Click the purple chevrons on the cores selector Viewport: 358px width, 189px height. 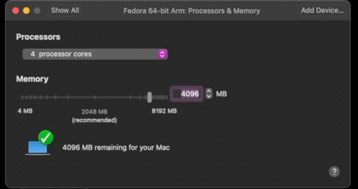coord(162,54)
